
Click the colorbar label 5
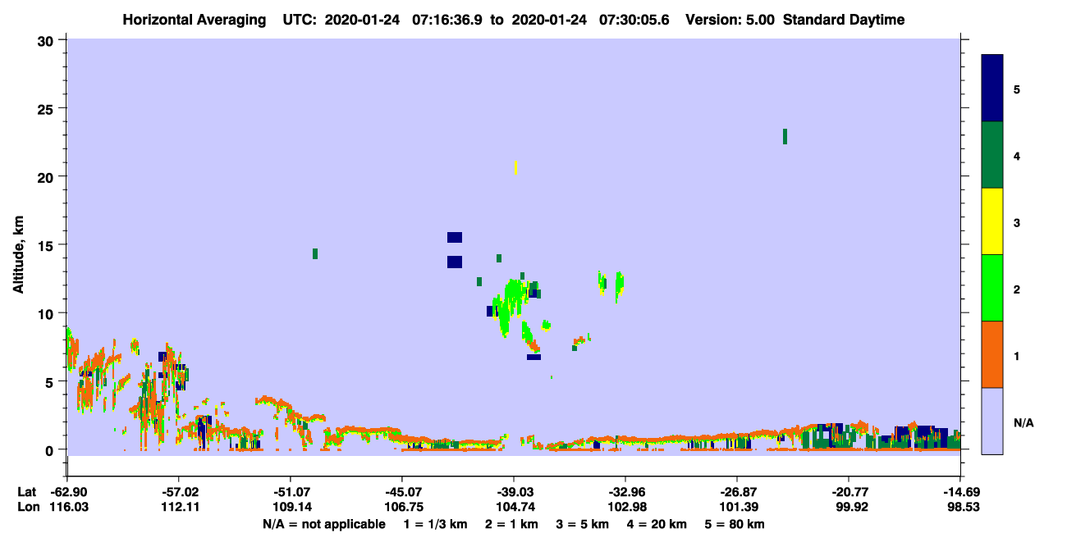click(x=1017, y=89)
